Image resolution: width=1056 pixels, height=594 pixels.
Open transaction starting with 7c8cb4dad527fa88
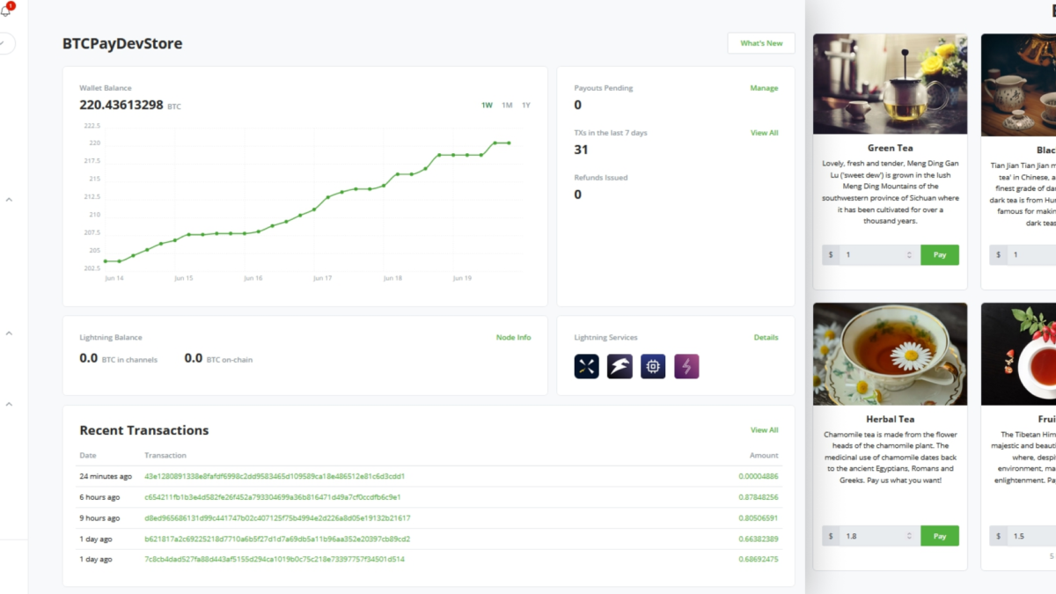275,559
